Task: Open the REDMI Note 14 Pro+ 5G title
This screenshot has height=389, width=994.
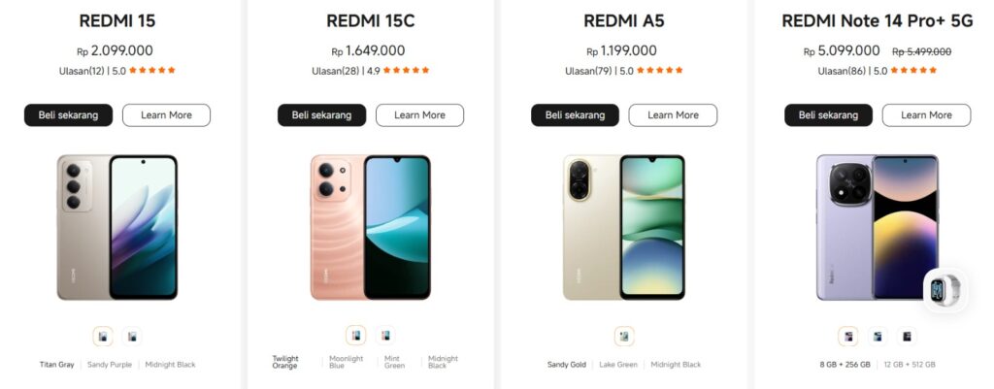Action: click(x=878, y=21)
